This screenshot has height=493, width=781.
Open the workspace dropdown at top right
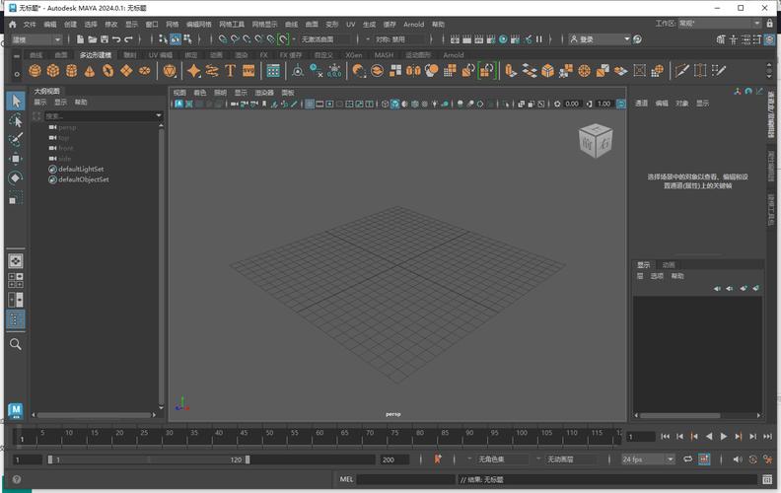(720, 24)
